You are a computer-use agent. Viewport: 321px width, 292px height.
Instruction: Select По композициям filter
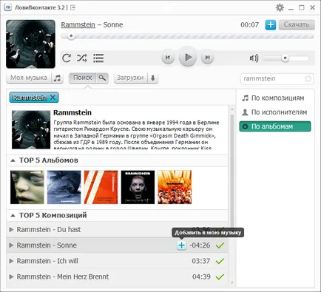click(x=275, y=98)
